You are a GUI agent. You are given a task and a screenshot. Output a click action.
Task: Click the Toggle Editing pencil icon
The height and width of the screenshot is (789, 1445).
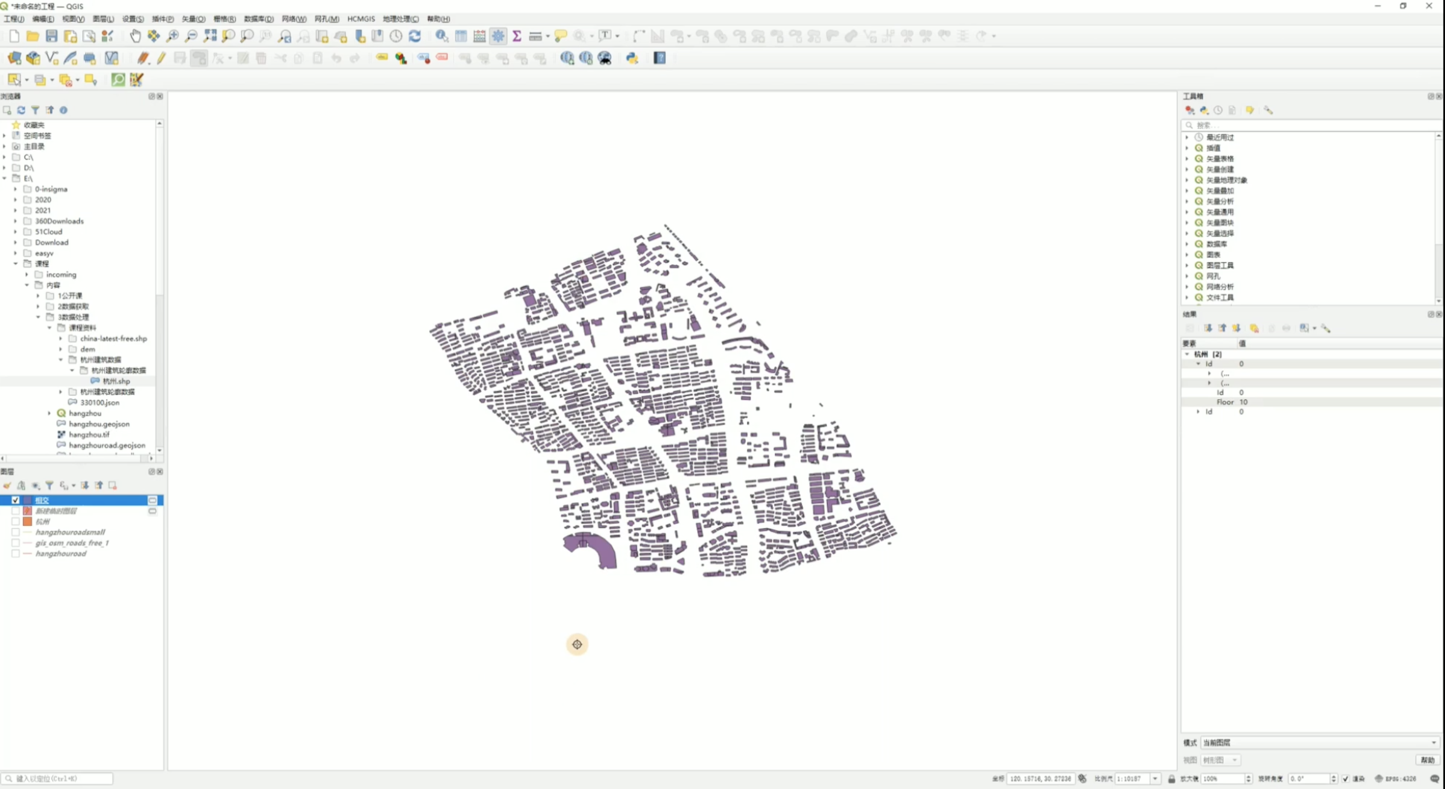click(x=161, y=58)
